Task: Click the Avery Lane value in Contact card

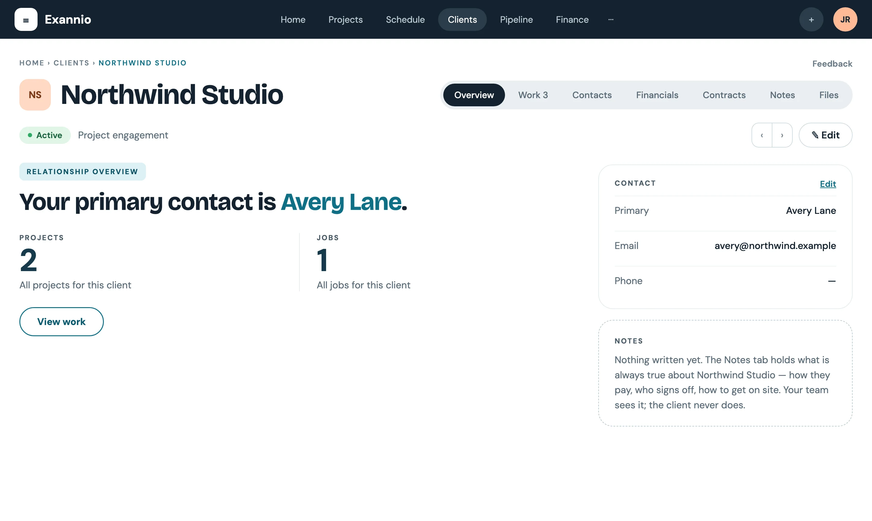Action: 811,210
